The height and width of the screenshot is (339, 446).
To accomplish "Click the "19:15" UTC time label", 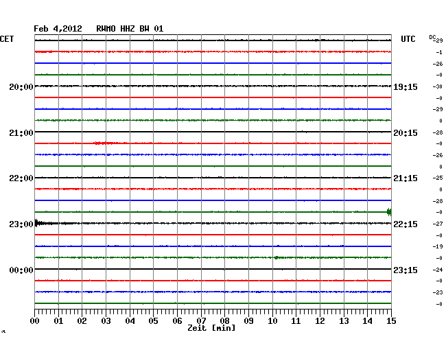I will tap(406, 86).
